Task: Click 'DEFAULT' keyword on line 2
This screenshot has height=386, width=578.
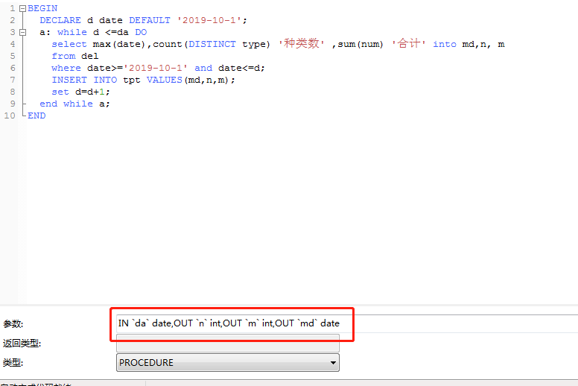Action: (150, 20)
